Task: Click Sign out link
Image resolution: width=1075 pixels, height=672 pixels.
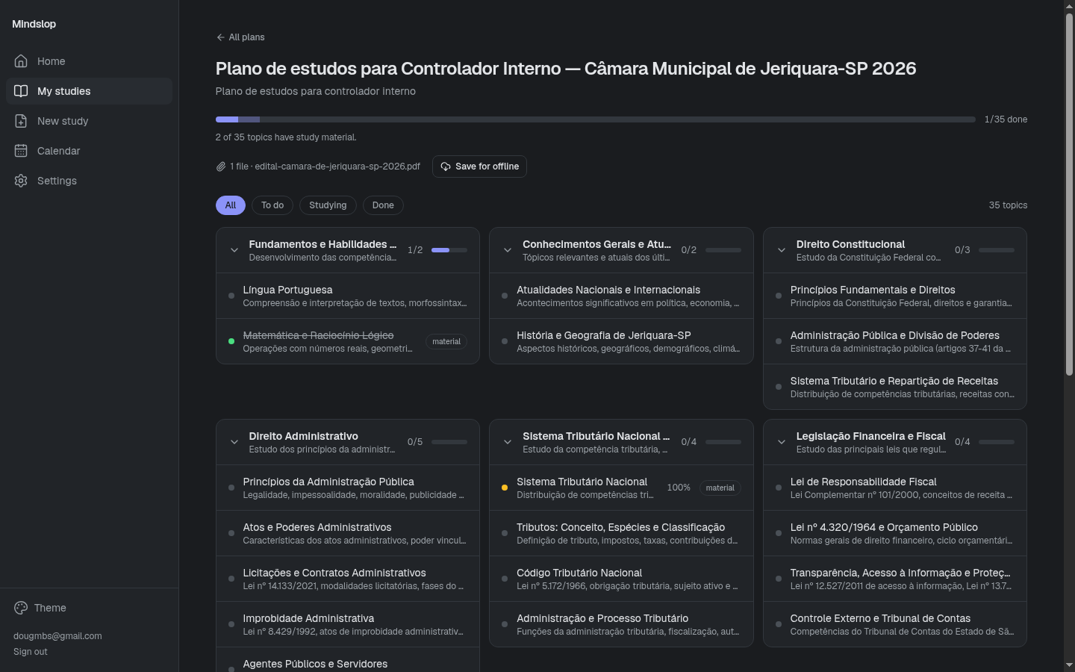Action: click(x=31, y=652)
